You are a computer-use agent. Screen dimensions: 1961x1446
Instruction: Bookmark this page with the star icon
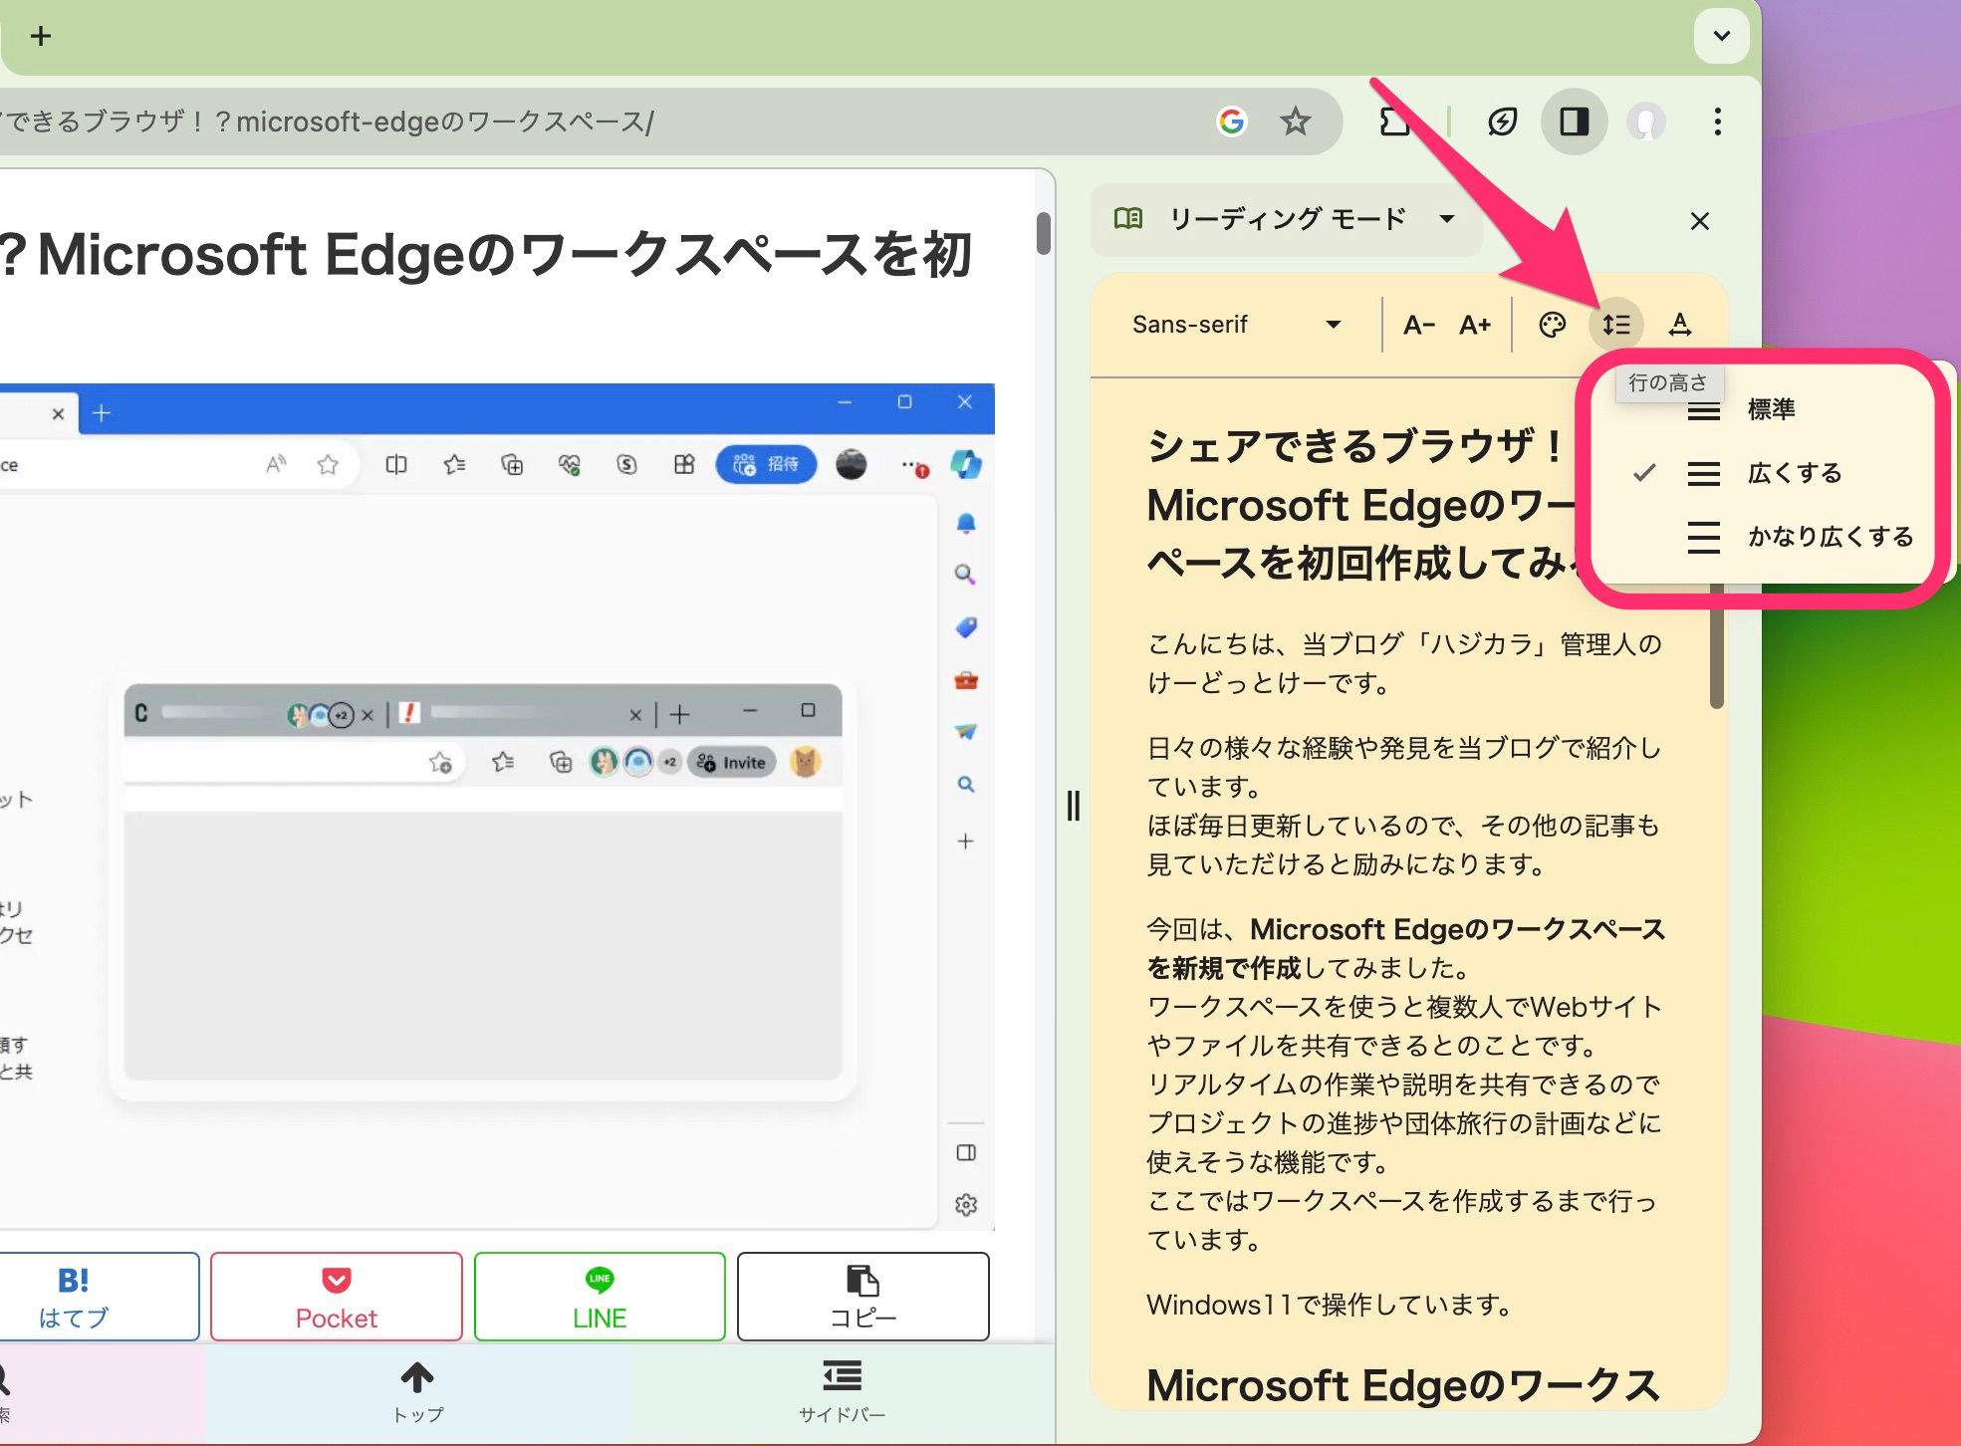tap(1296, 121)
